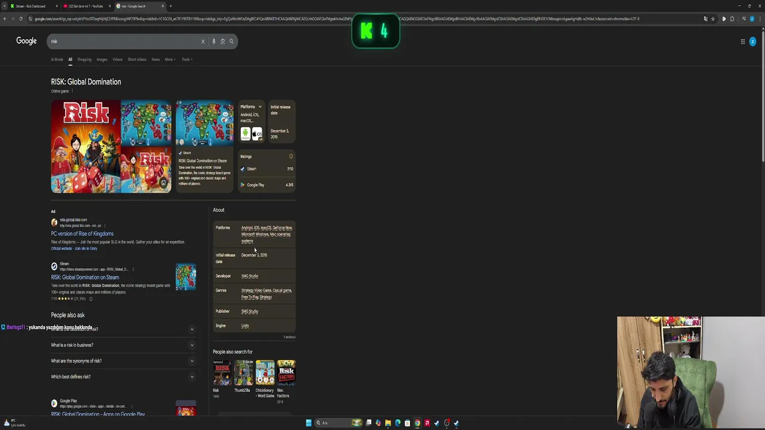This screenshot has width=765, height=430.
Task: Open the Thumbzilla related search
Action: pos(244,376)
